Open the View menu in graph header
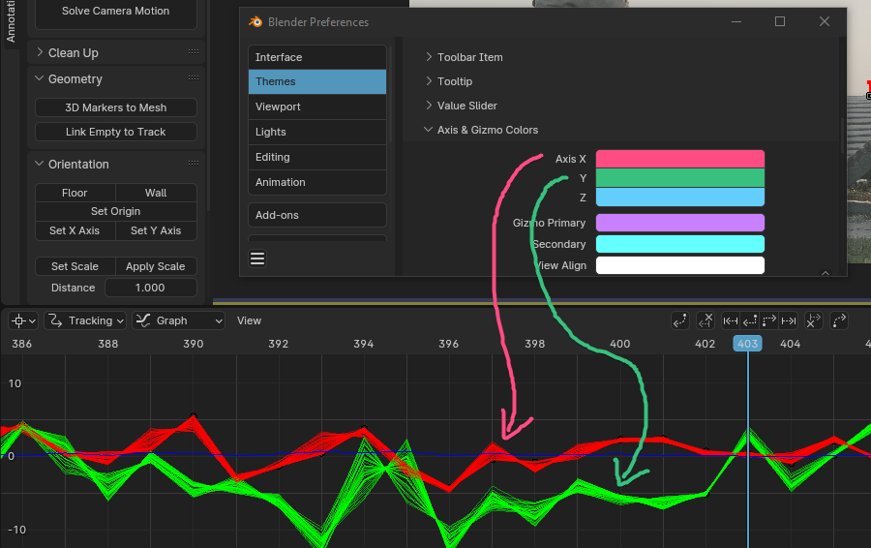871x548 pixels. (249, 320)
